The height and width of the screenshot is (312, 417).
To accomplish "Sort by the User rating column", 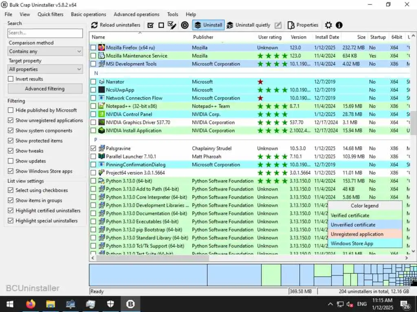I will [270, 37].
